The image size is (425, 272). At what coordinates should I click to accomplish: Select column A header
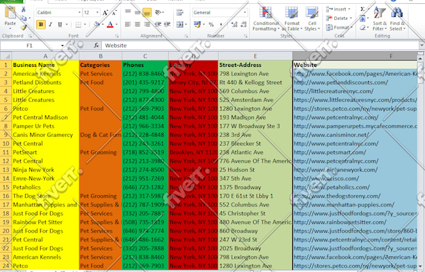pyautogui.click(x=45, y=56)
